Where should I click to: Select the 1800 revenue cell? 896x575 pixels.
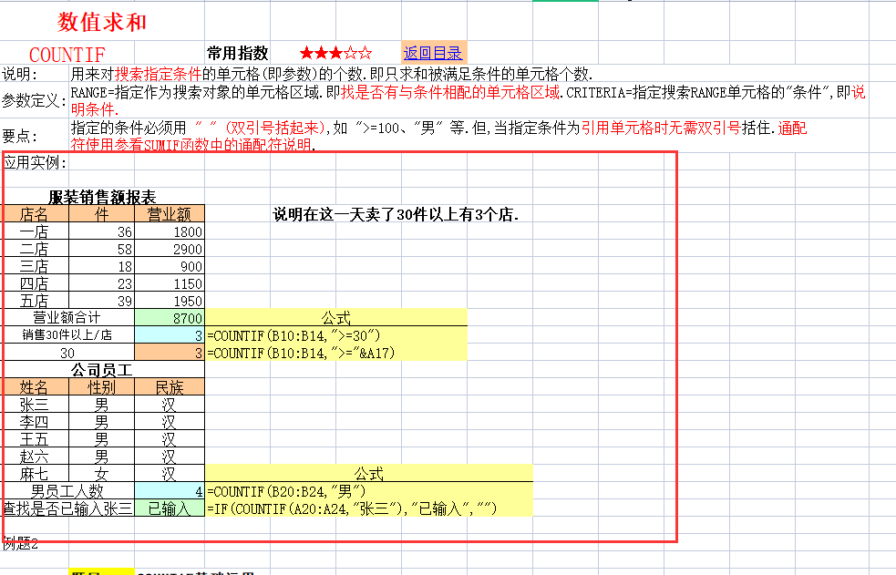(170, 231)
